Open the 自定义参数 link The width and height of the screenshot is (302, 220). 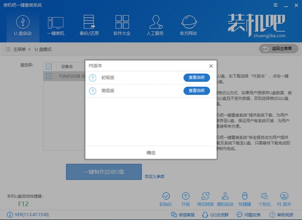click(x=155, y=177)
